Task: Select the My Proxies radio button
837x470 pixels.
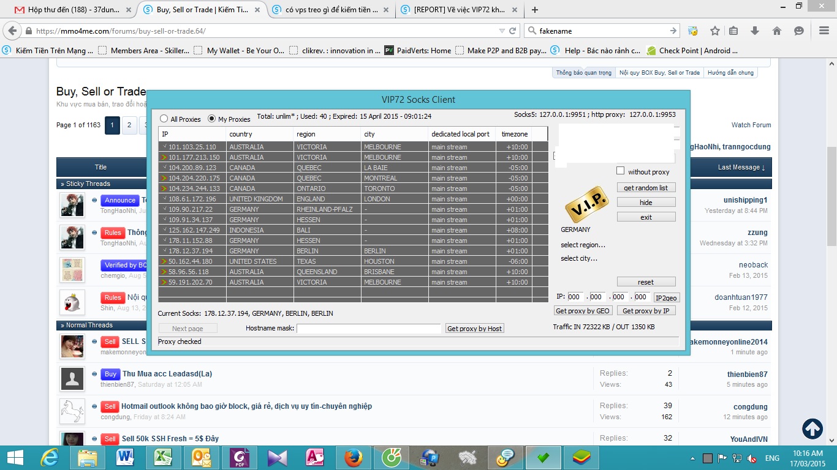Action: tap(212, 119)
